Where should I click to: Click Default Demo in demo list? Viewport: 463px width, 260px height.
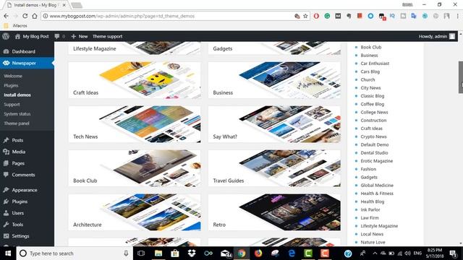375,144
